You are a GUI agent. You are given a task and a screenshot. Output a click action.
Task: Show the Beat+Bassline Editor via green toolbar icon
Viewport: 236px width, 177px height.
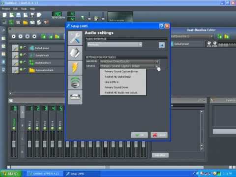click(x=11, y=22)
